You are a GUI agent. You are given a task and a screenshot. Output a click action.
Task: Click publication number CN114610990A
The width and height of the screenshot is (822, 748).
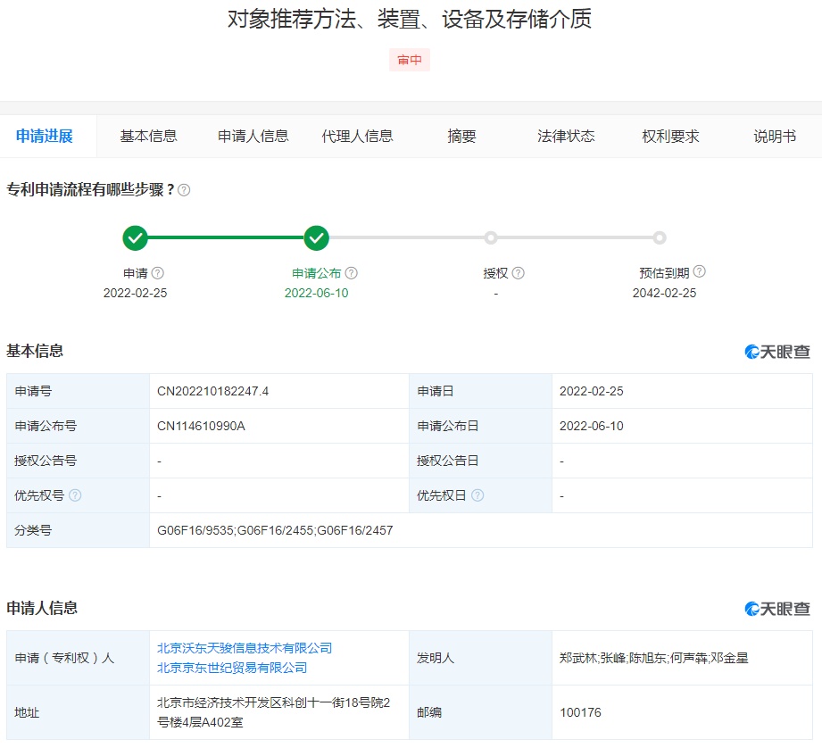click(202, 426)
